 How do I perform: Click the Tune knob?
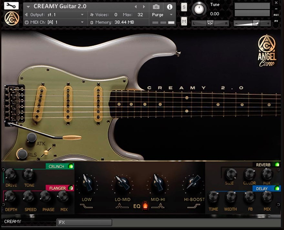(x=199, y=9)
